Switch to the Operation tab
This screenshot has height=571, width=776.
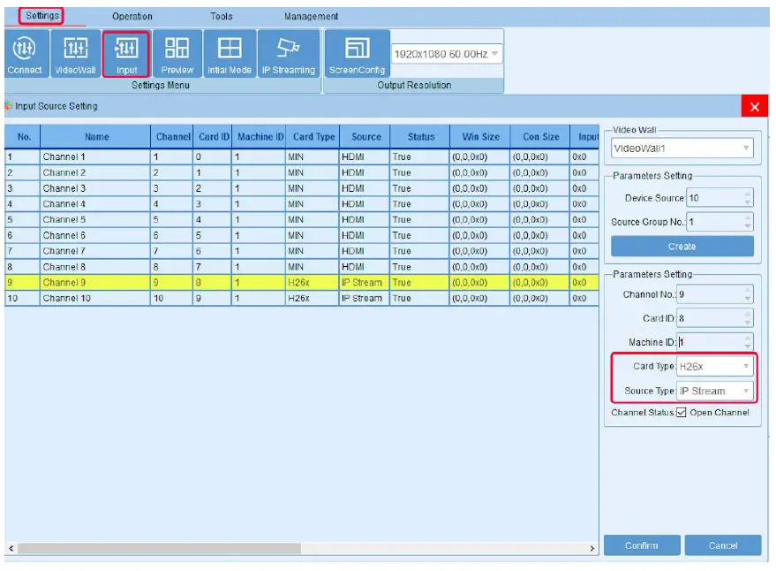132,17
